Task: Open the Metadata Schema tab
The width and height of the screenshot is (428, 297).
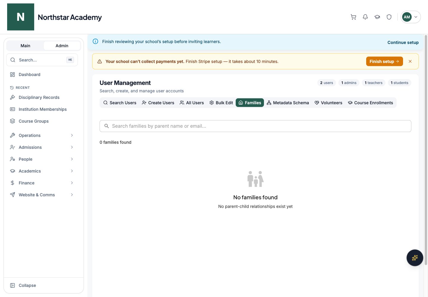Action: [x=288, y=103]
